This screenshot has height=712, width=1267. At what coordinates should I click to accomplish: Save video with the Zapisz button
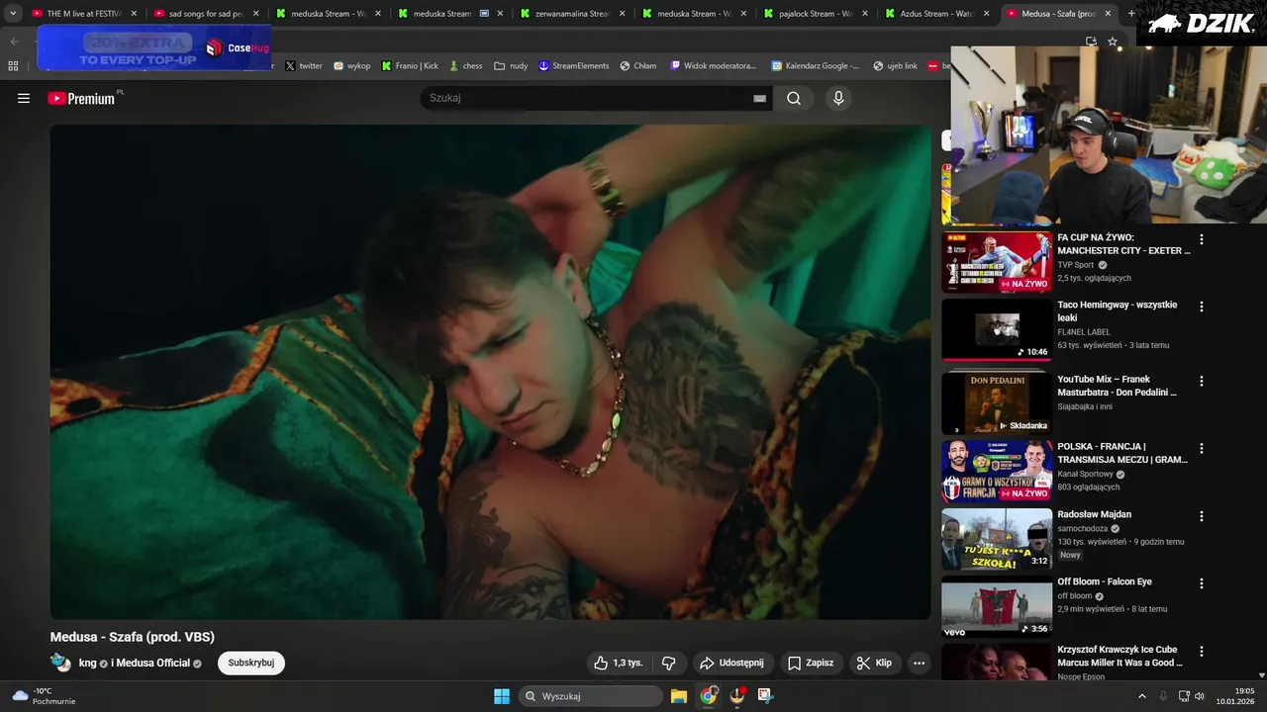[810, 663]
